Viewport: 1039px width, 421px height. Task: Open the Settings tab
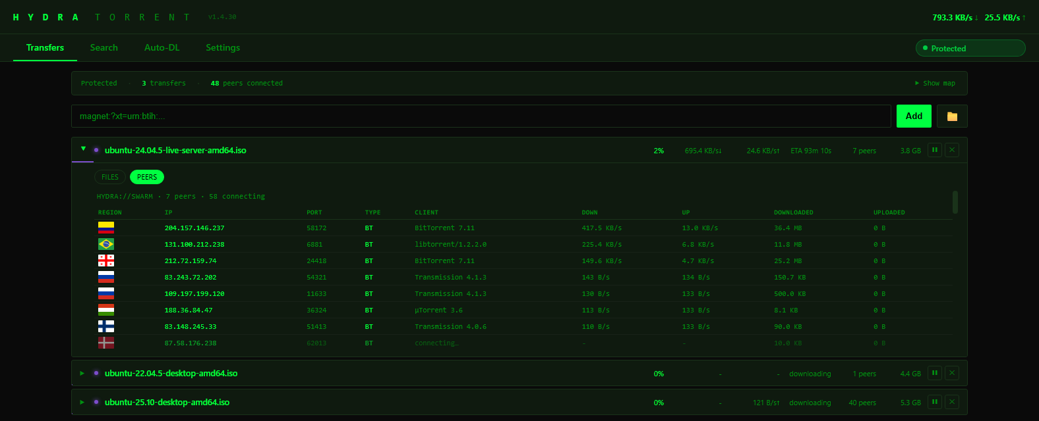(223, 47)
